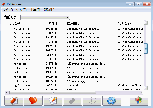Minimize the KillProcess window
Viewport: 153px width, 108px height.
130,4
